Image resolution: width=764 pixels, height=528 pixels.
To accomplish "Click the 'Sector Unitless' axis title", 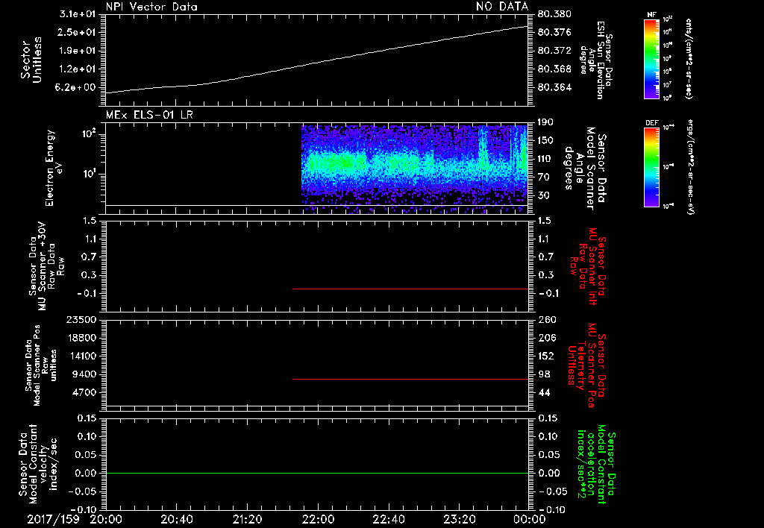I will pos(31,60).
